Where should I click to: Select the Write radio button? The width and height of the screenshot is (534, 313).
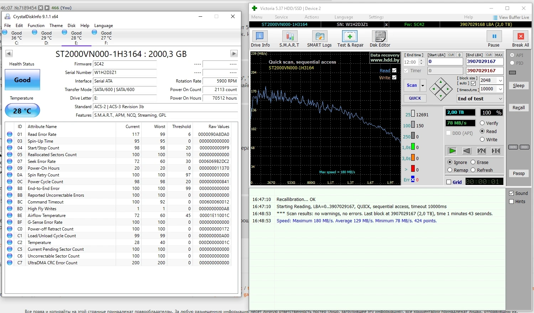tap(482, 139)
